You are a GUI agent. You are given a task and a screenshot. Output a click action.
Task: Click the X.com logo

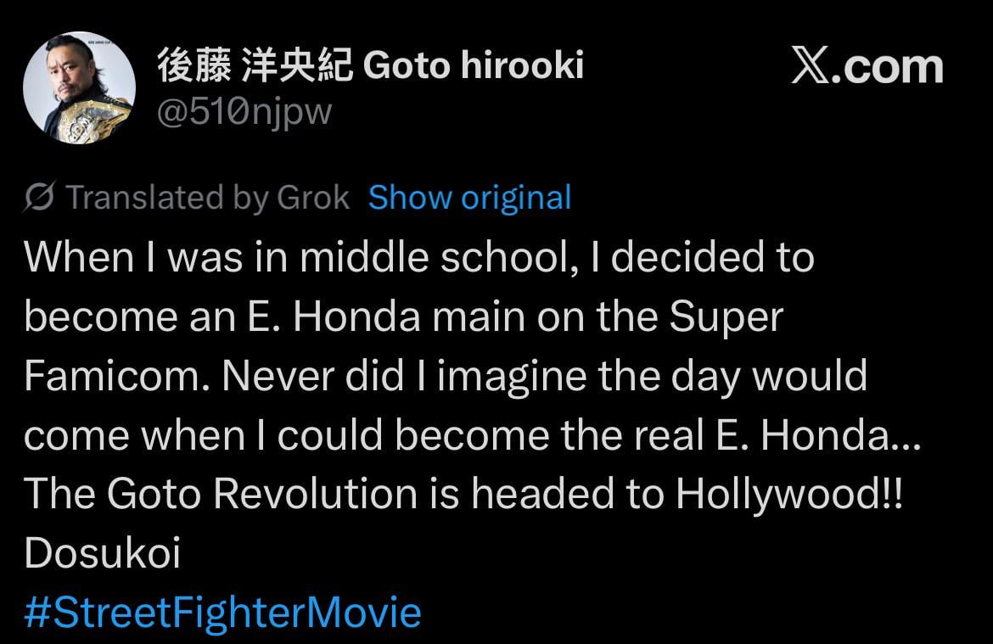click(x=811, y=66)
